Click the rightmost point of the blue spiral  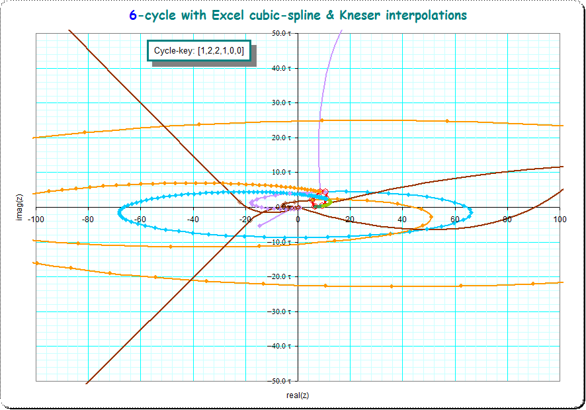click(471, 212)
